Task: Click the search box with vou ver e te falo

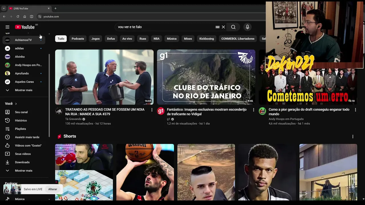Action: tap(165, 27)
